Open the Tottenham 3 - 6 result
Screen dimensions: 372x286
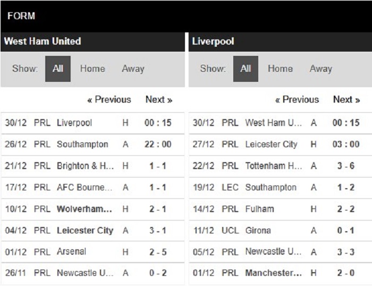[x=281, y=166]
